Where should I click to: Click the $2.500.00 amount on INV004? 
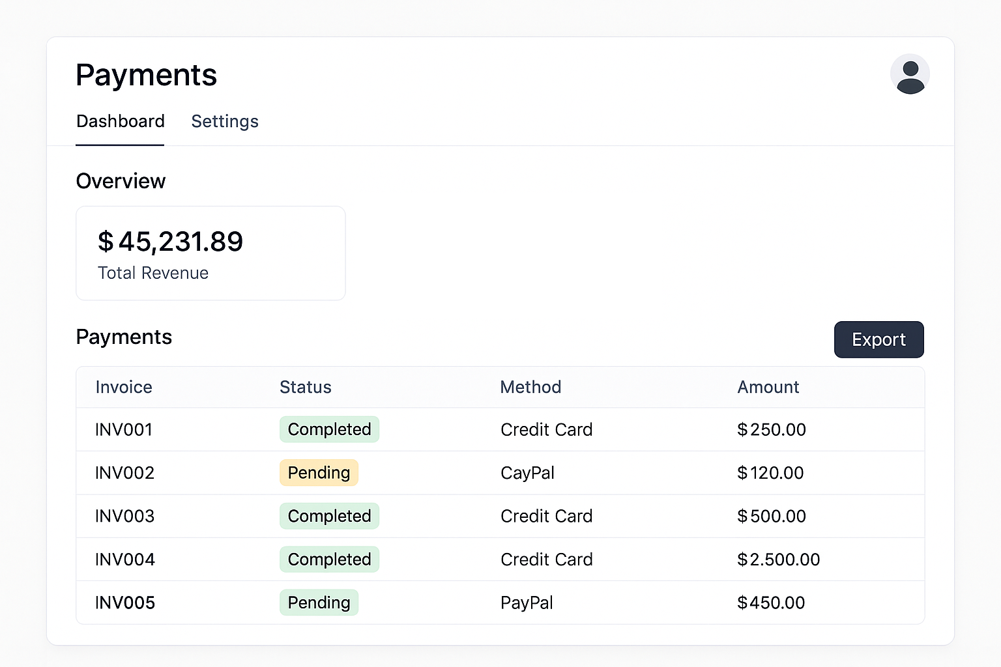pos(778,559)
